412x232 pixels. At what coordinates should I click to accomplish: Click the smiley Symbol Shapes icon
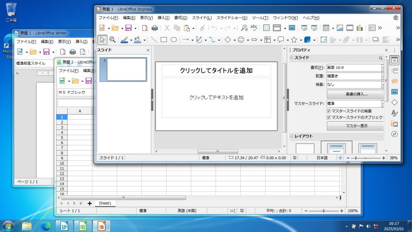[x=241, y=40]
